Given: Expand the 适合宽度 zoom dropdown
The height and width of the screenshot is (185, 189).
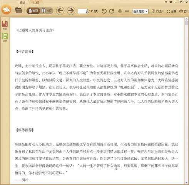Looking at the screenshot, I should coord(140,11).
